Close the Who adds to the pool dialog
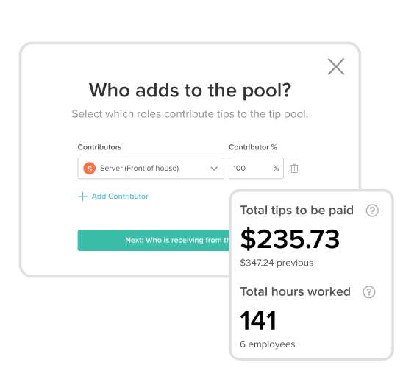This screenshot has width=403, height=382. coord(336,67)
